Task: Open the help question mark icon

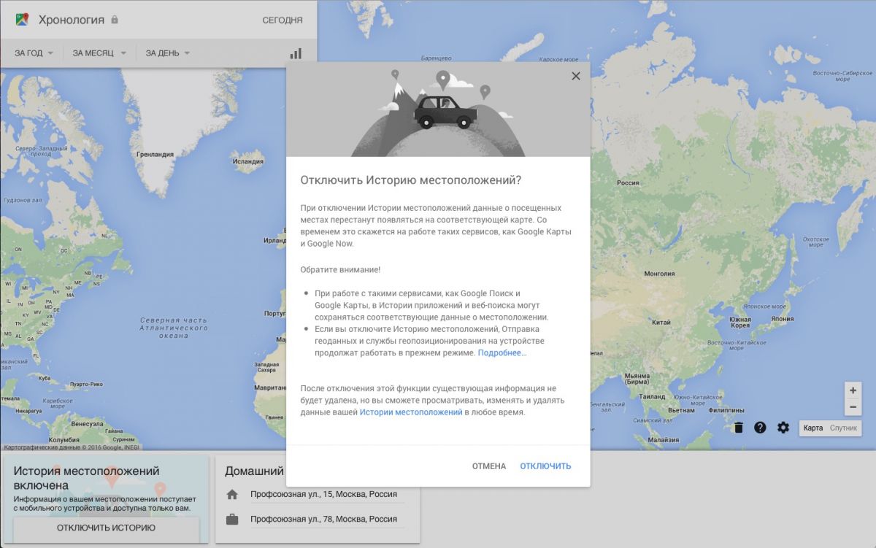Action: (760, 428)
